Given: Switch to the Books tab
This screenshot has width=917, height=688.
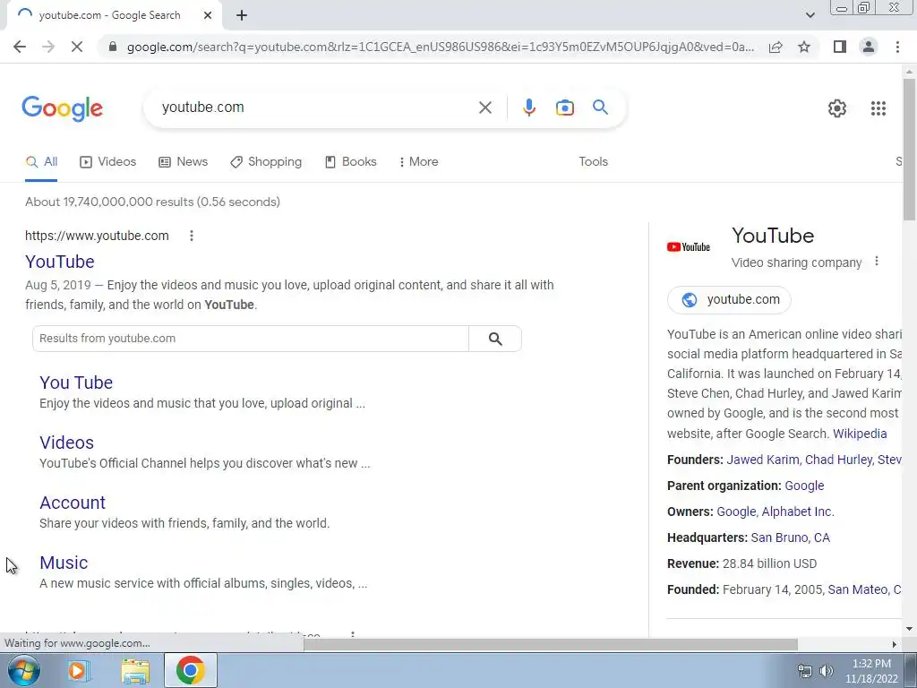Looking at the screenshot, I should click(351, 162).
